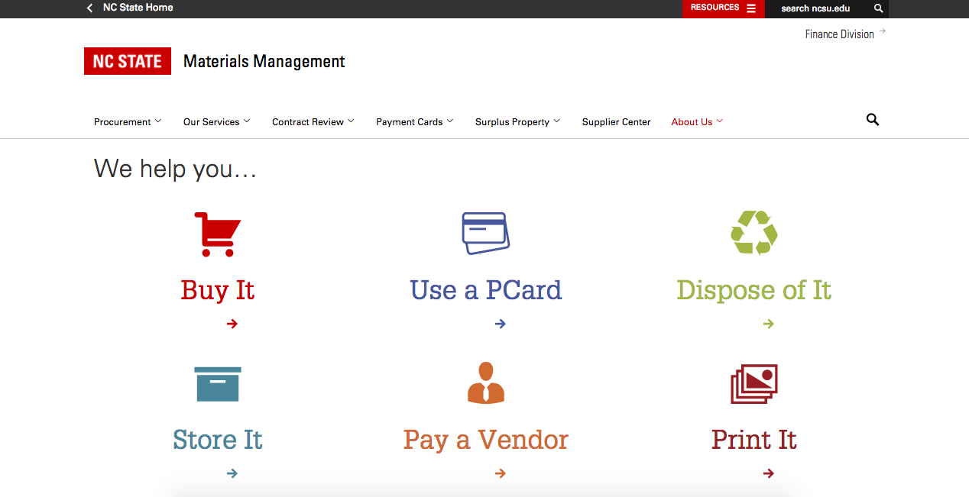The image size is (969, 497).
Task: Click the arrow under Dispose of It
Action: [769, 324]
